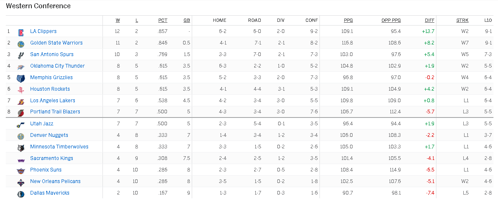Sort by the PPG column header
498x202 pixels.
(348, 20)
